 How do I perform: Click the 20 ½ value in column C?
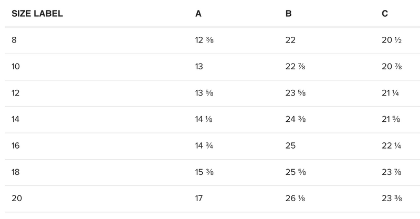click(x=392, y=40)
